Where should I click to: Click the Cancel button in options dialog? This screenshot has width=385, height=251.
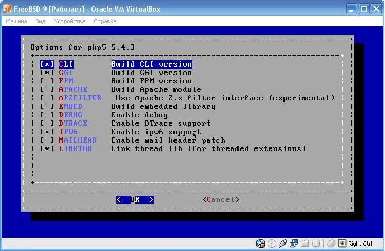(x=221, y=199)
